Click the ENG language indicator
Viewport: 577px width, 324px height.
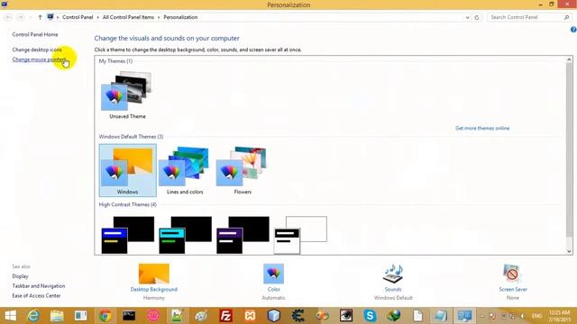click(x=537, y=316)
